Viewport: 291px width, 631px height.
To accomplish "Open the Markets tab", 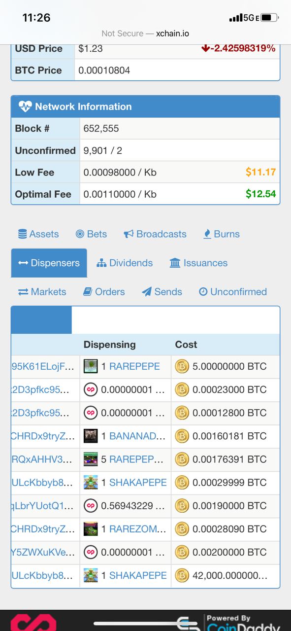I will 42,292.
